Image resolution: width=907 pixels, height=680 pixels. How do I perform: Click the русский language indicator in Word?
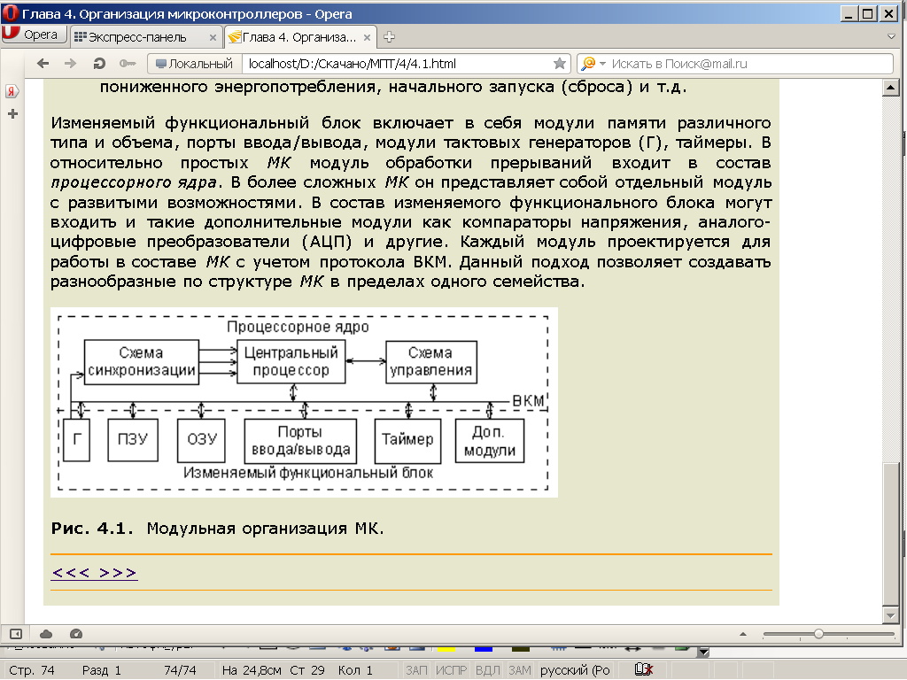(x=575, y=670)
